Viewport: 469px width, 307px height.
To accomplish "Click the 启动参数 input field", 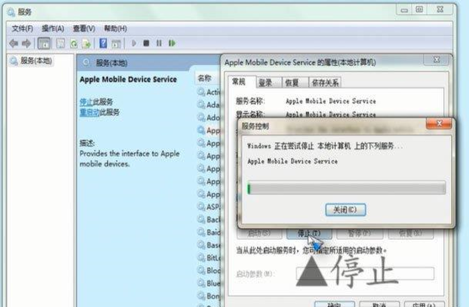I will (x=365, y=274).
